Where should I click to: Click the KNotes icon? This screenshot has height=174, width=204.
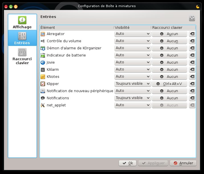(43, 77)
